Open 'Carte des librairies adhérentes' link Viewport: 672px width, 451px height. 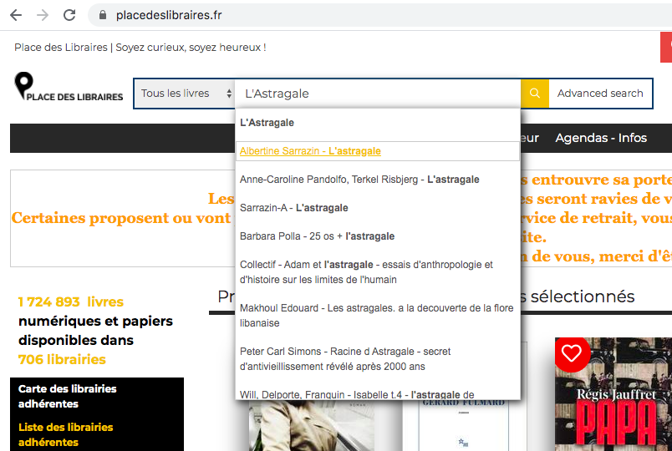pos(68,396)
